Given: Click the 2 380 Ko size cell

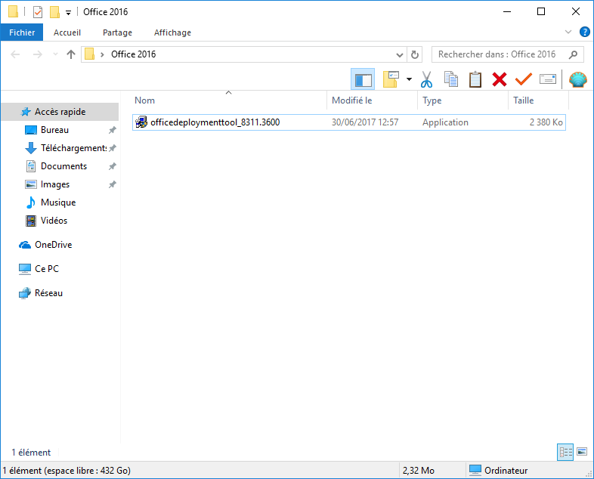Looking at the screenshot, I should point(546,122).
